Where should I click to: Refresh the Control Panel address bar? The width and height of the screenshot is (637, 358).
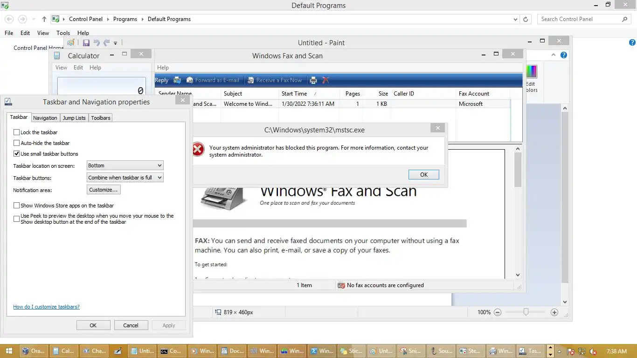[526, 19]
